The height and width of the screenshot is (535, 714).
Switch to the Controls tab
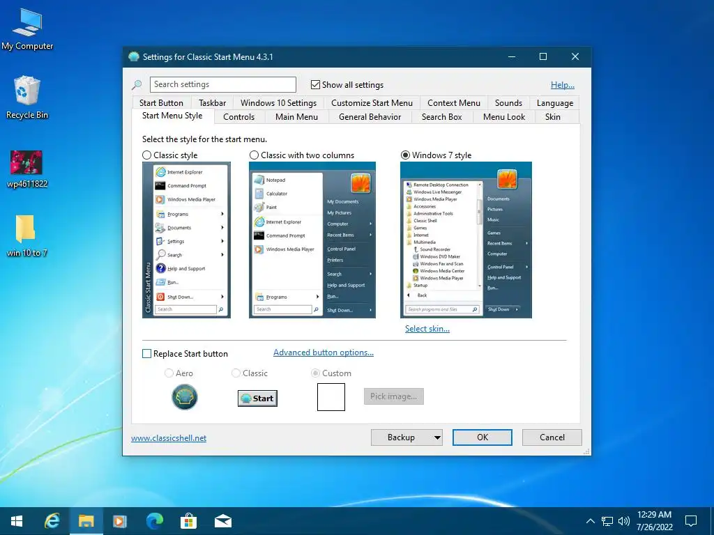coord(238,117)
